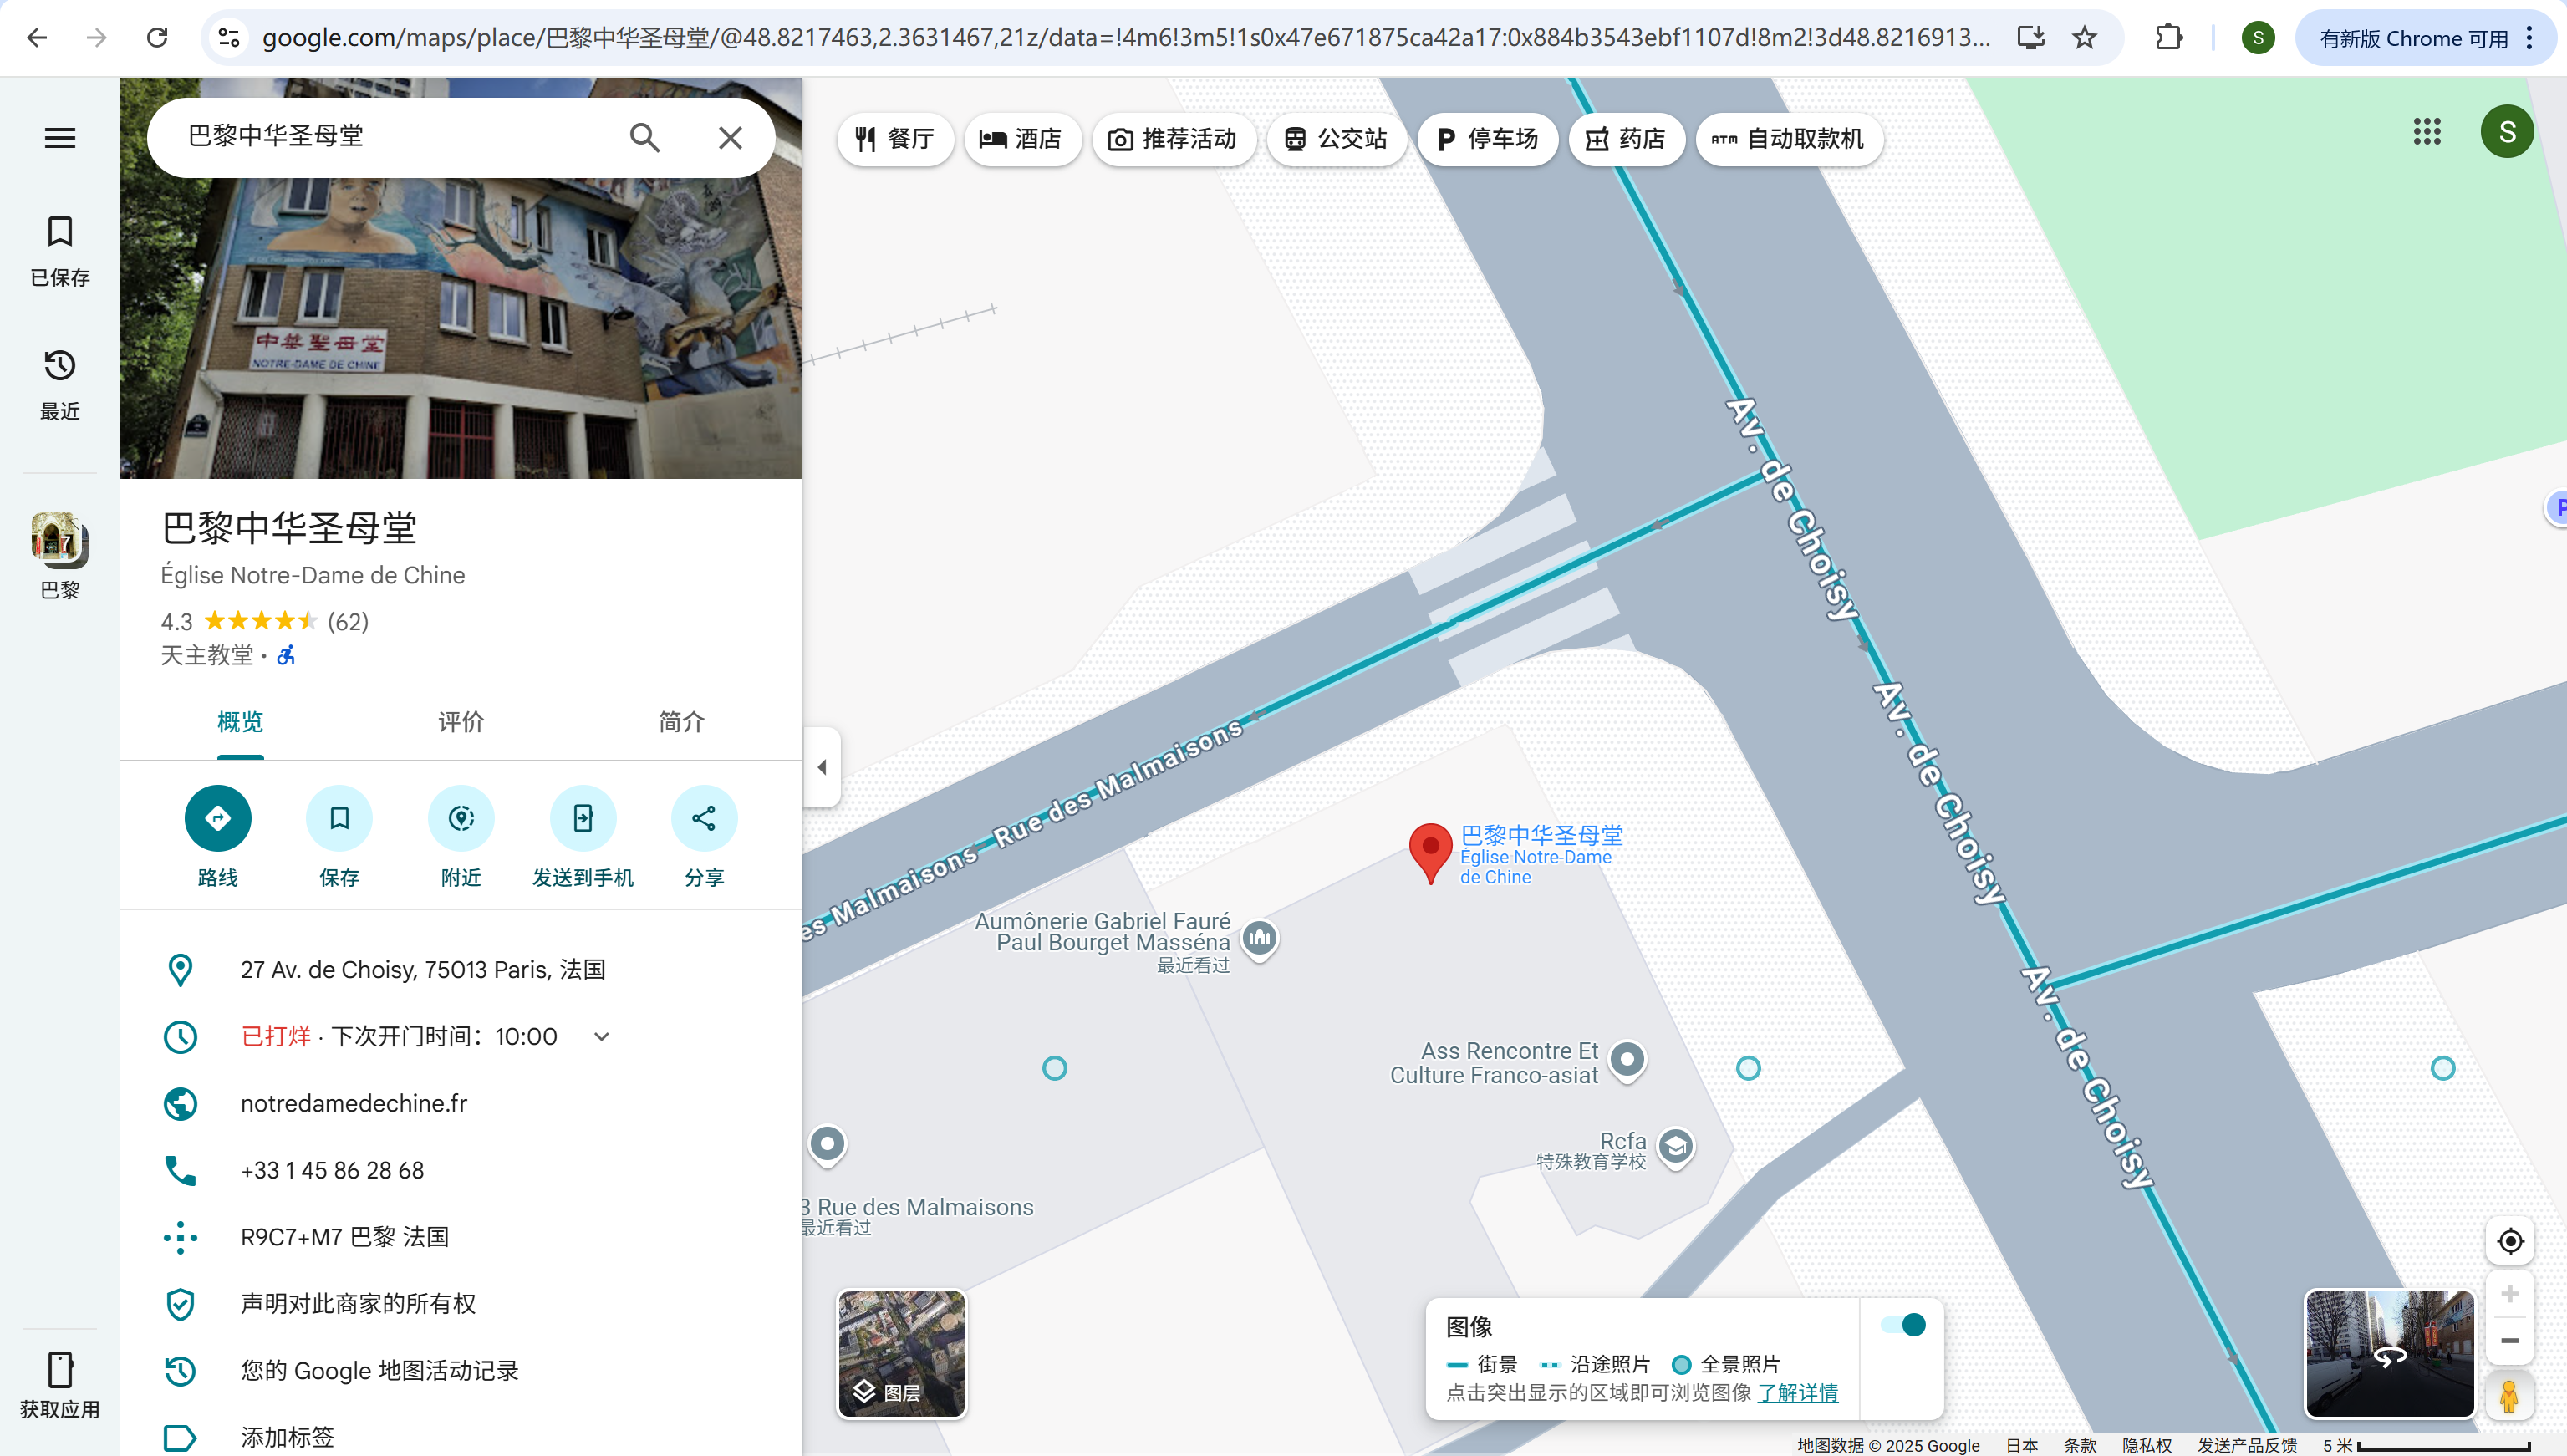This screenshot has width=2567, height=1456.
Task: Filter by 药店 pharmacy chip
Action: click(x=1627, y=139)
